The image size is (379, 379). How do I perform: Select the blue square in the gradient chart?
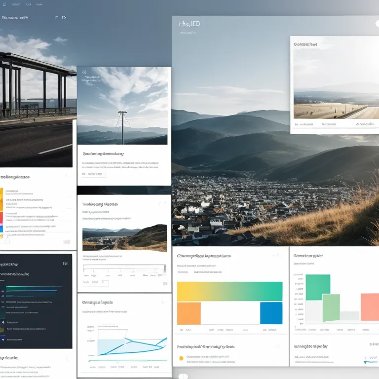(271, 313)
